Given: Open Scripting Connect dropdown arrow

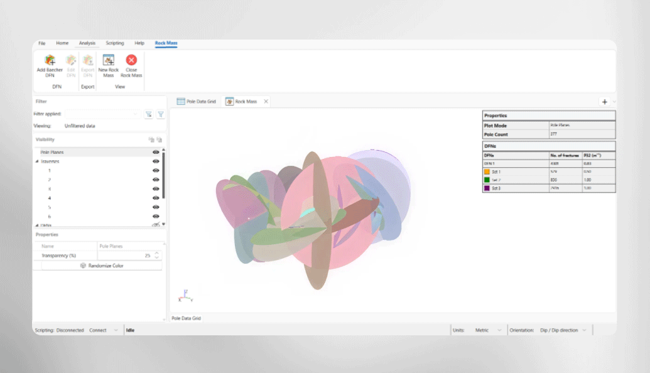Looking at the screenshot, I should (x=116, y=330).
